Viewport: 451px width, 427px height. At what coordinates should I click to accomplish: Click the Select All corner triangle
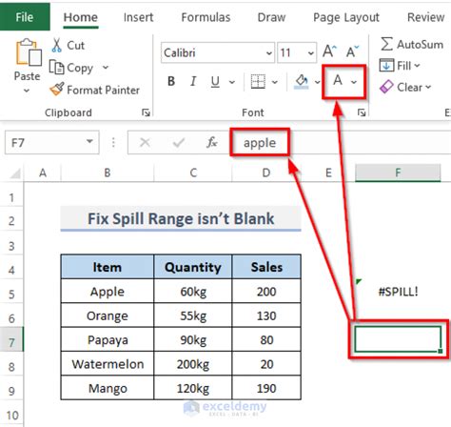(x=15, y=173)
